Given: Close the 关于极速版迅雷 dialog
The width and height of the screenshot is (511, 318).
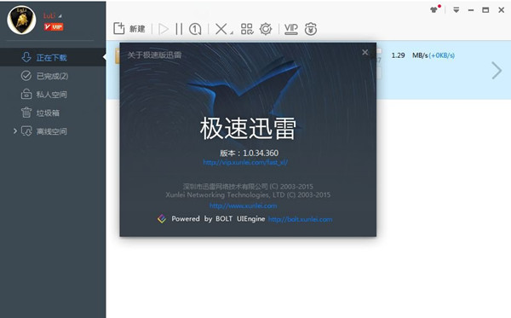Looking at the screenshot, I should [x=365, y=52].
